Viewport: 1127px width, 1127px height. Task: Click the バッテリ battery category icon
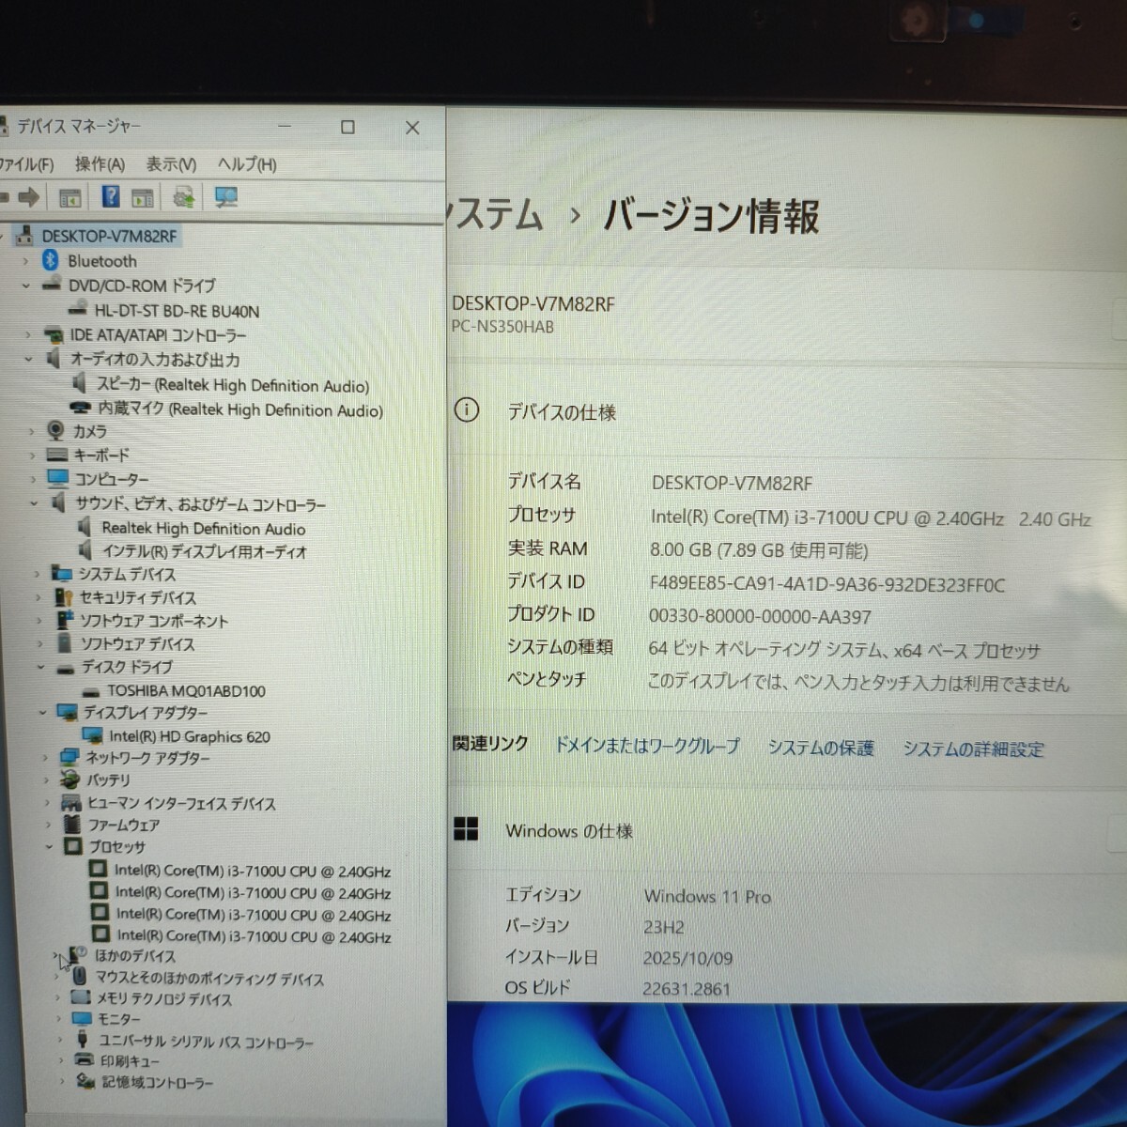click(69, 780)
